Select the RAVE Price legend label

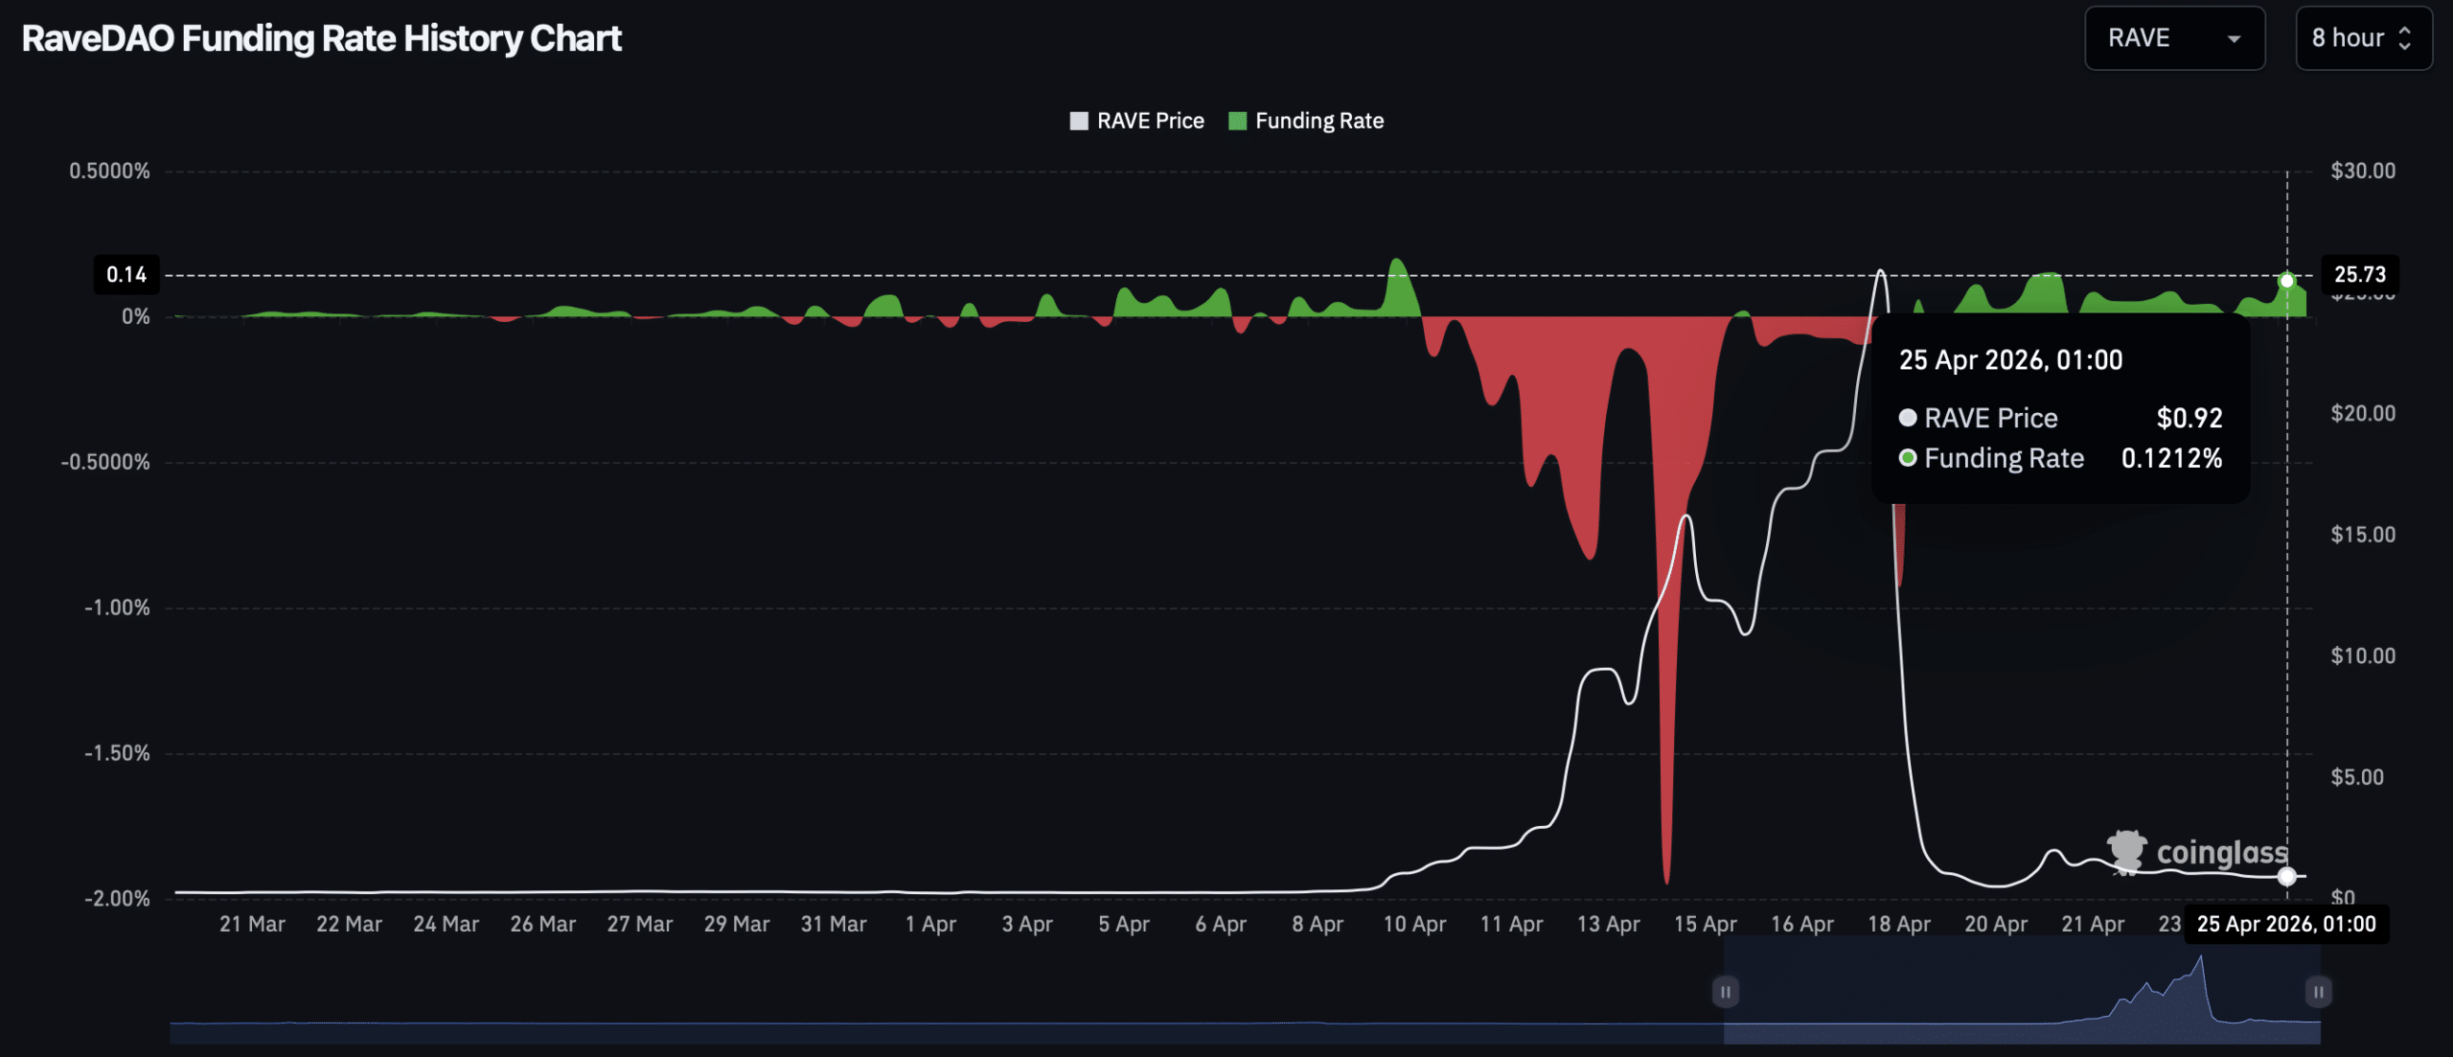(1153, 121)
